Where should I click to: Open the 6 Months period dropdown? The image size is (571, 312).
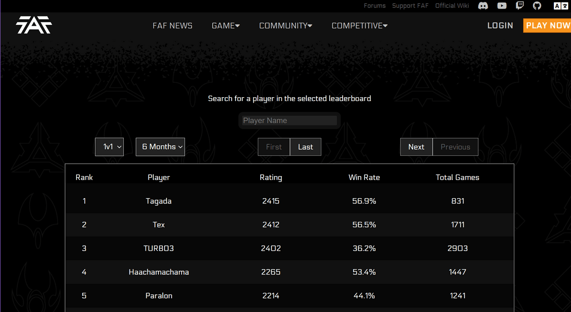(160, 147)
